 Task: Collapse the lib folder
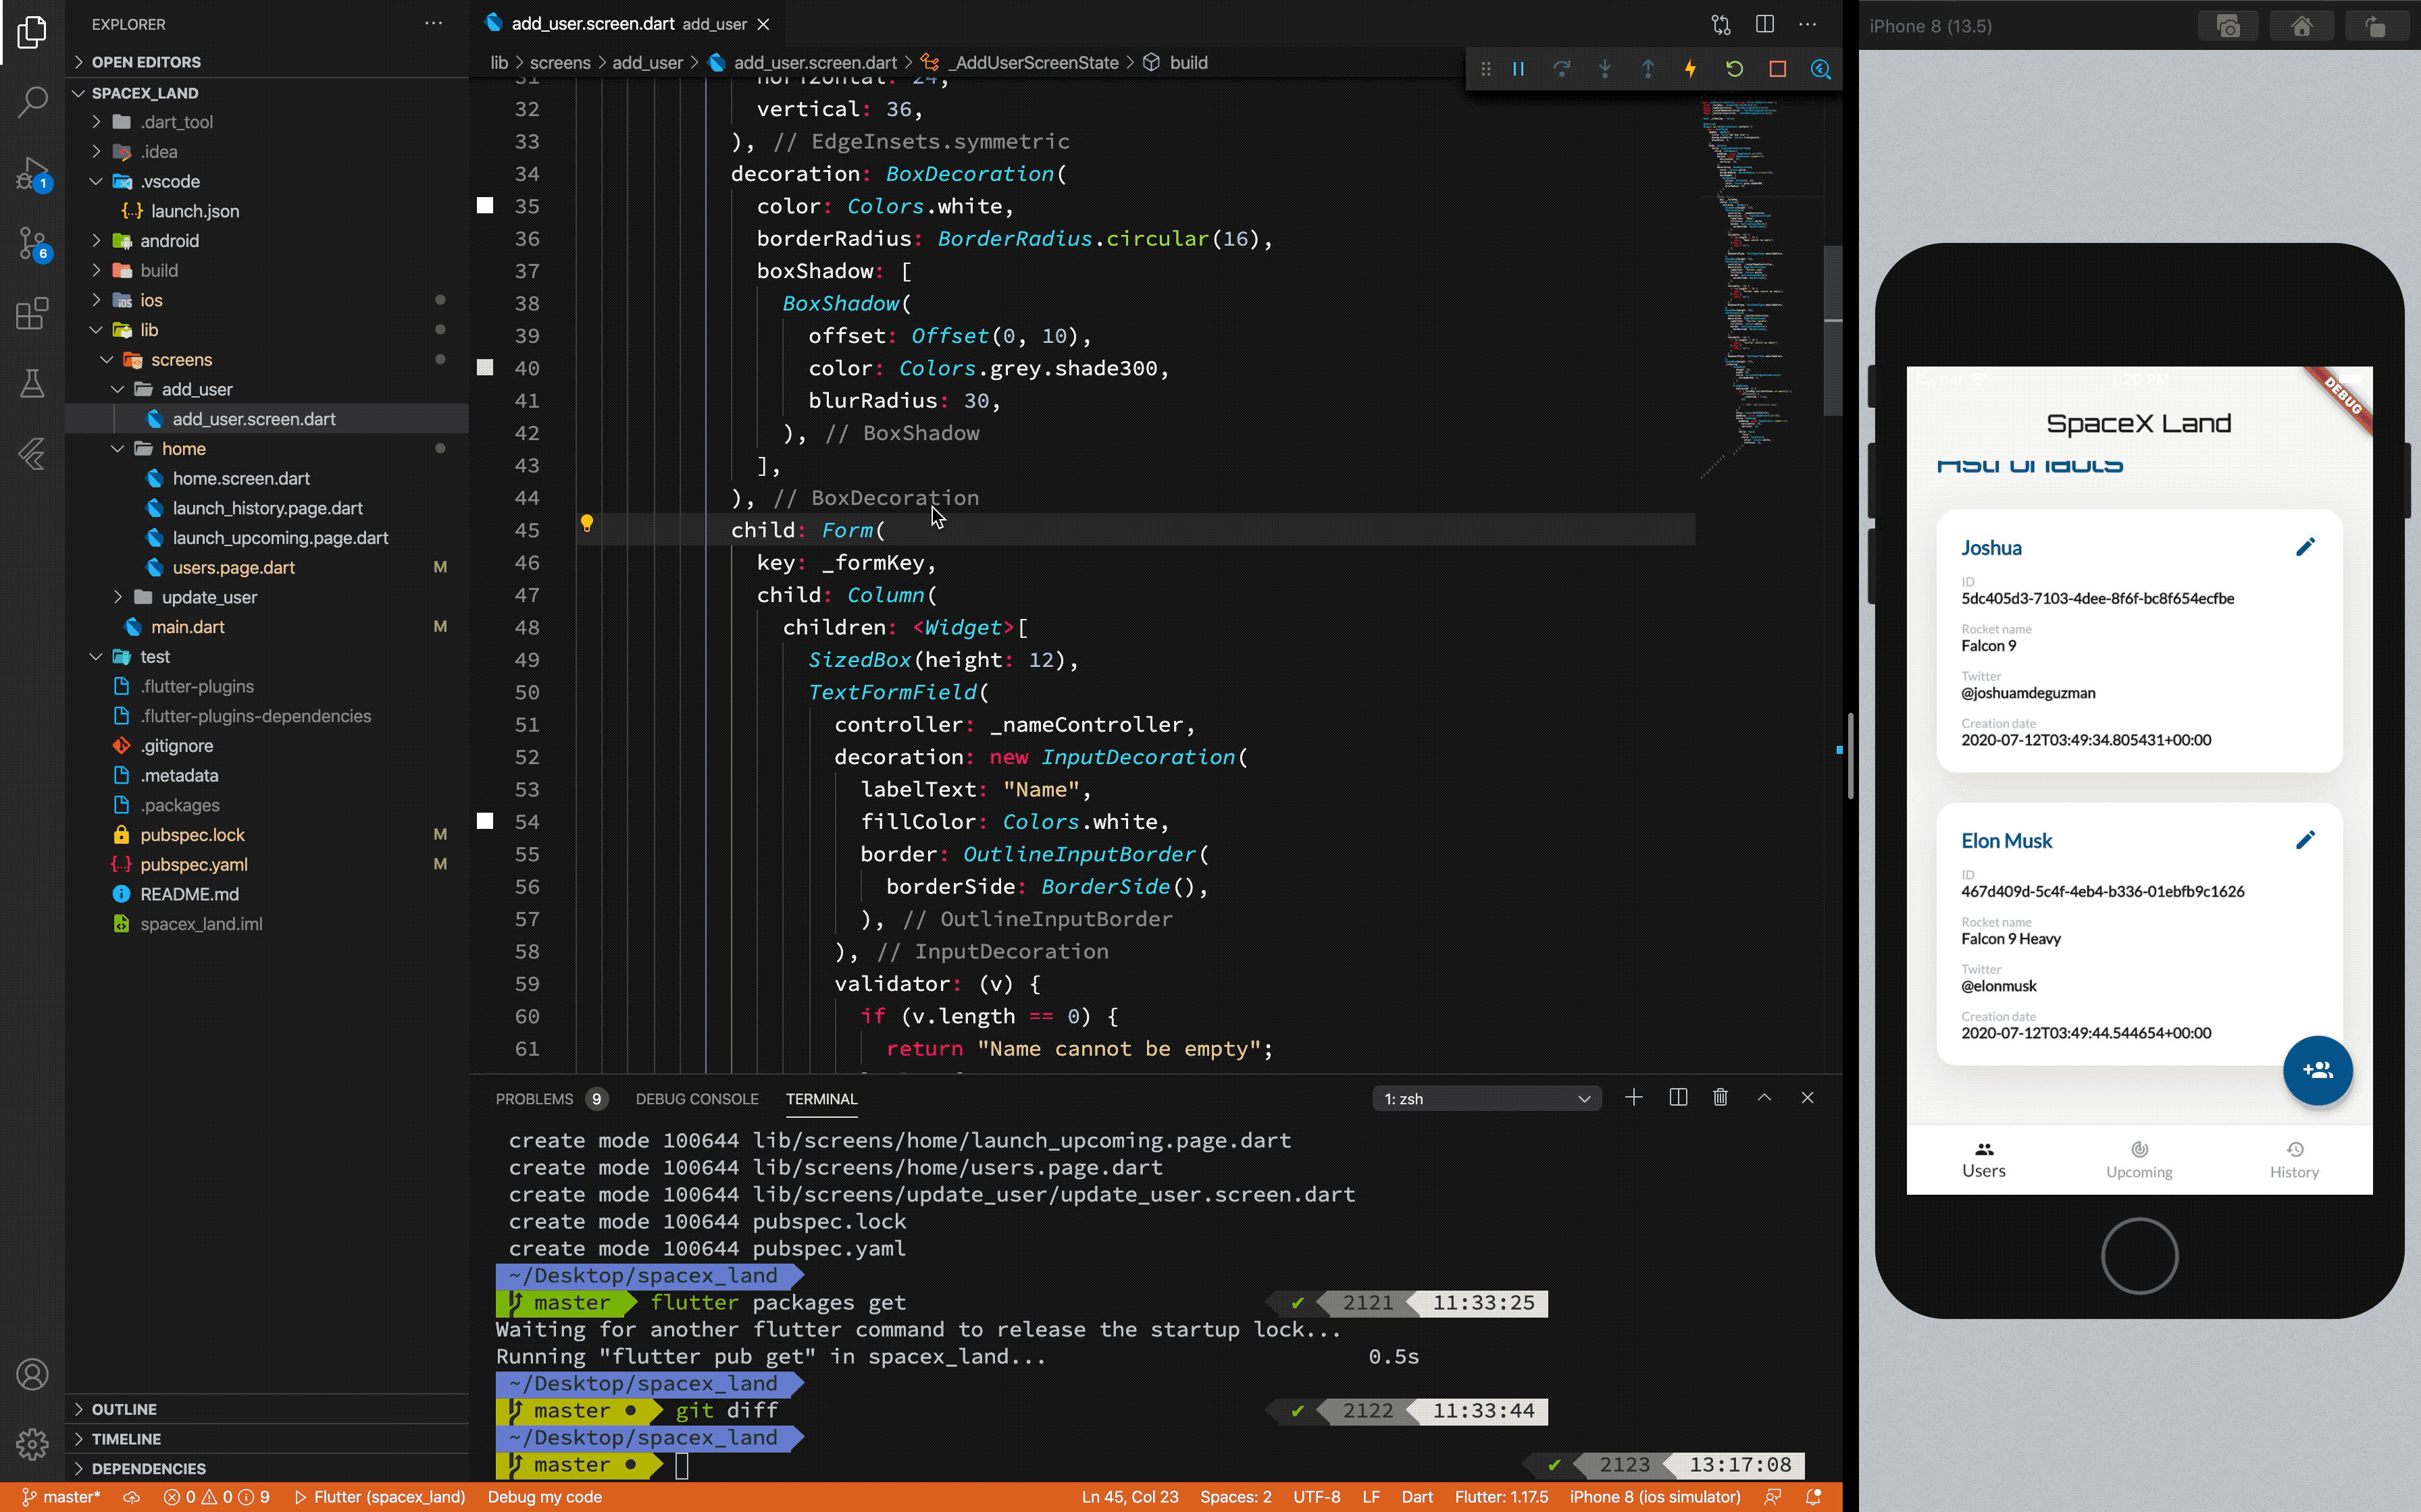[267, 330]
